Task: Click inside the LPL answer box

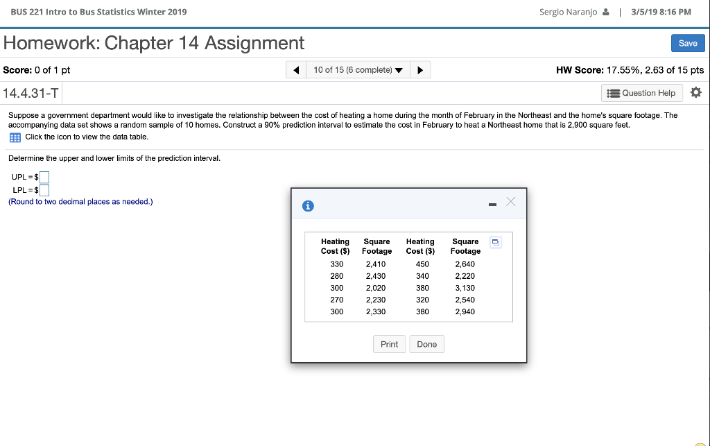Action: click(x=44, y=189)
